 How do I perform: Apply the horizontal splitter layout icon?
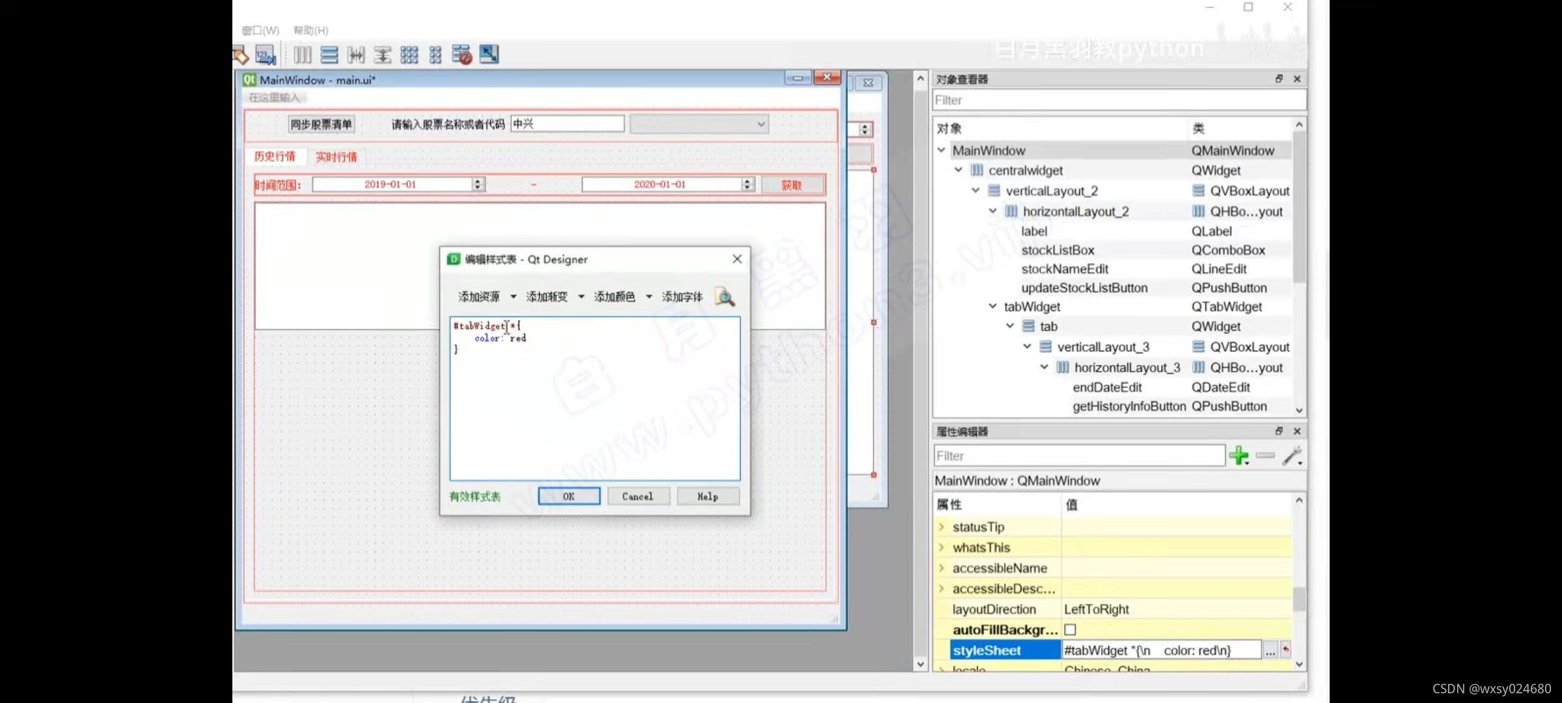click(356, 55)
